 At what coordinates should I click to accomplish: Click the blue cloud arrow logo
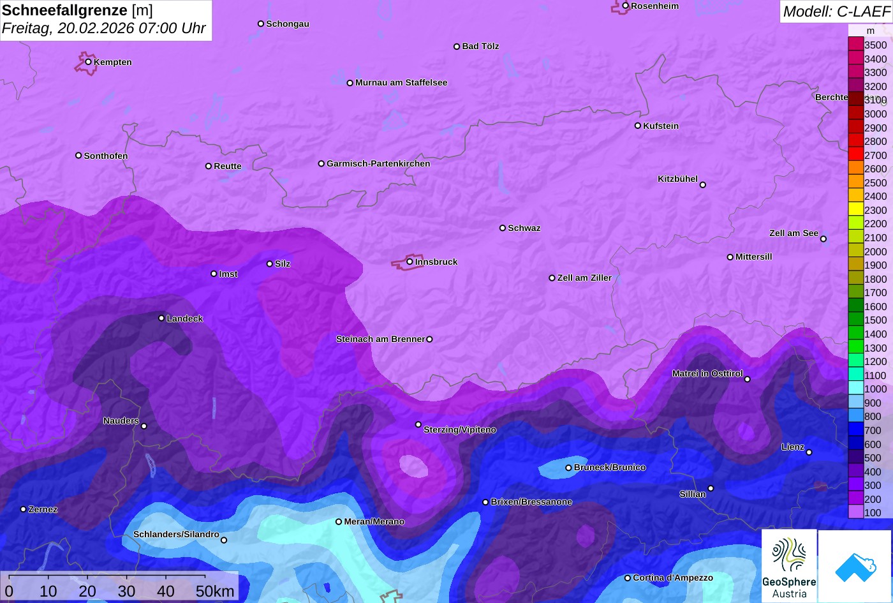[x=855, y=566]
